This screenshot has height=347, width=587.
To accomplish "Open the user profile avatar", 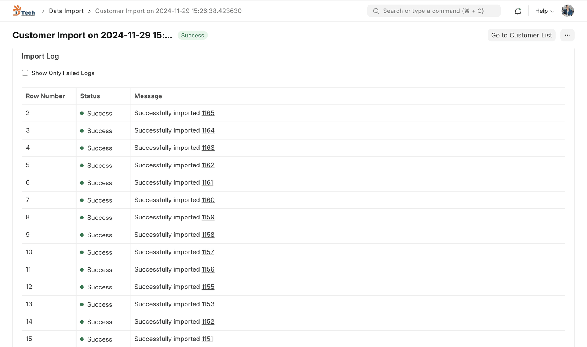I will tap(567, 11).
